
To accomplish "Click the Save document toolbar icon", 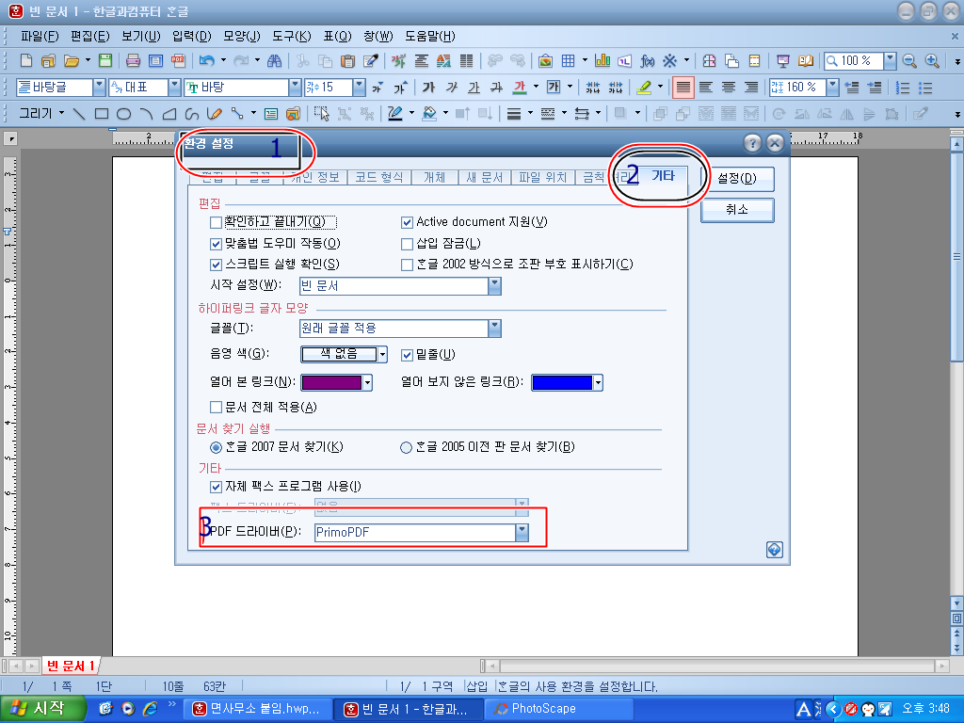I will pos(105,61).
